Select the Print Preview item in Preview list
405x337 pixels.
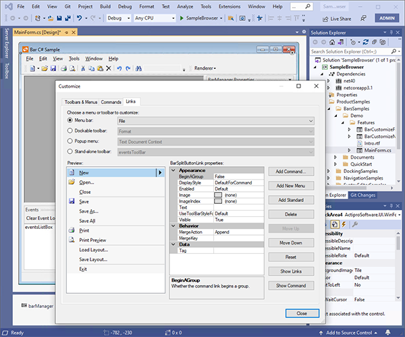point(115,240)
